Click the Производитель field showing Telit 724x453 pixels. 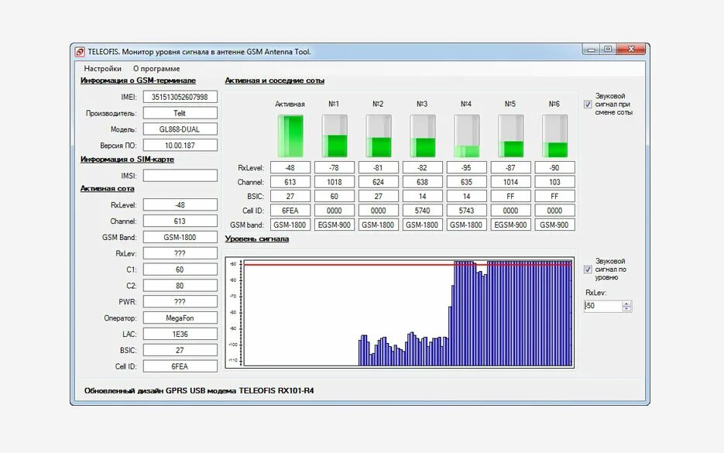click(180, 113)
